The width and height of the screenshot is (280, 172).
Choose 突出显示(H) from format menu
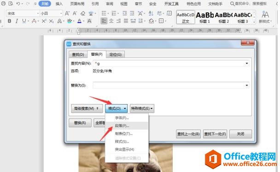pyautogui.click(x=127, y=149)
